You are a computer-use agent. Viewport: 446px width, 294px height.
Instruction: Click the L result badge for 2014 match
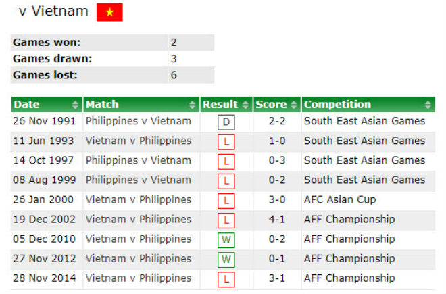[x=225, y=280]
